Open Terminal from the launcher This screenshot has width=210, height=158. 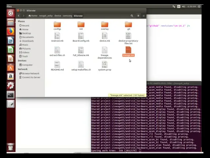(x=10, y=95)
